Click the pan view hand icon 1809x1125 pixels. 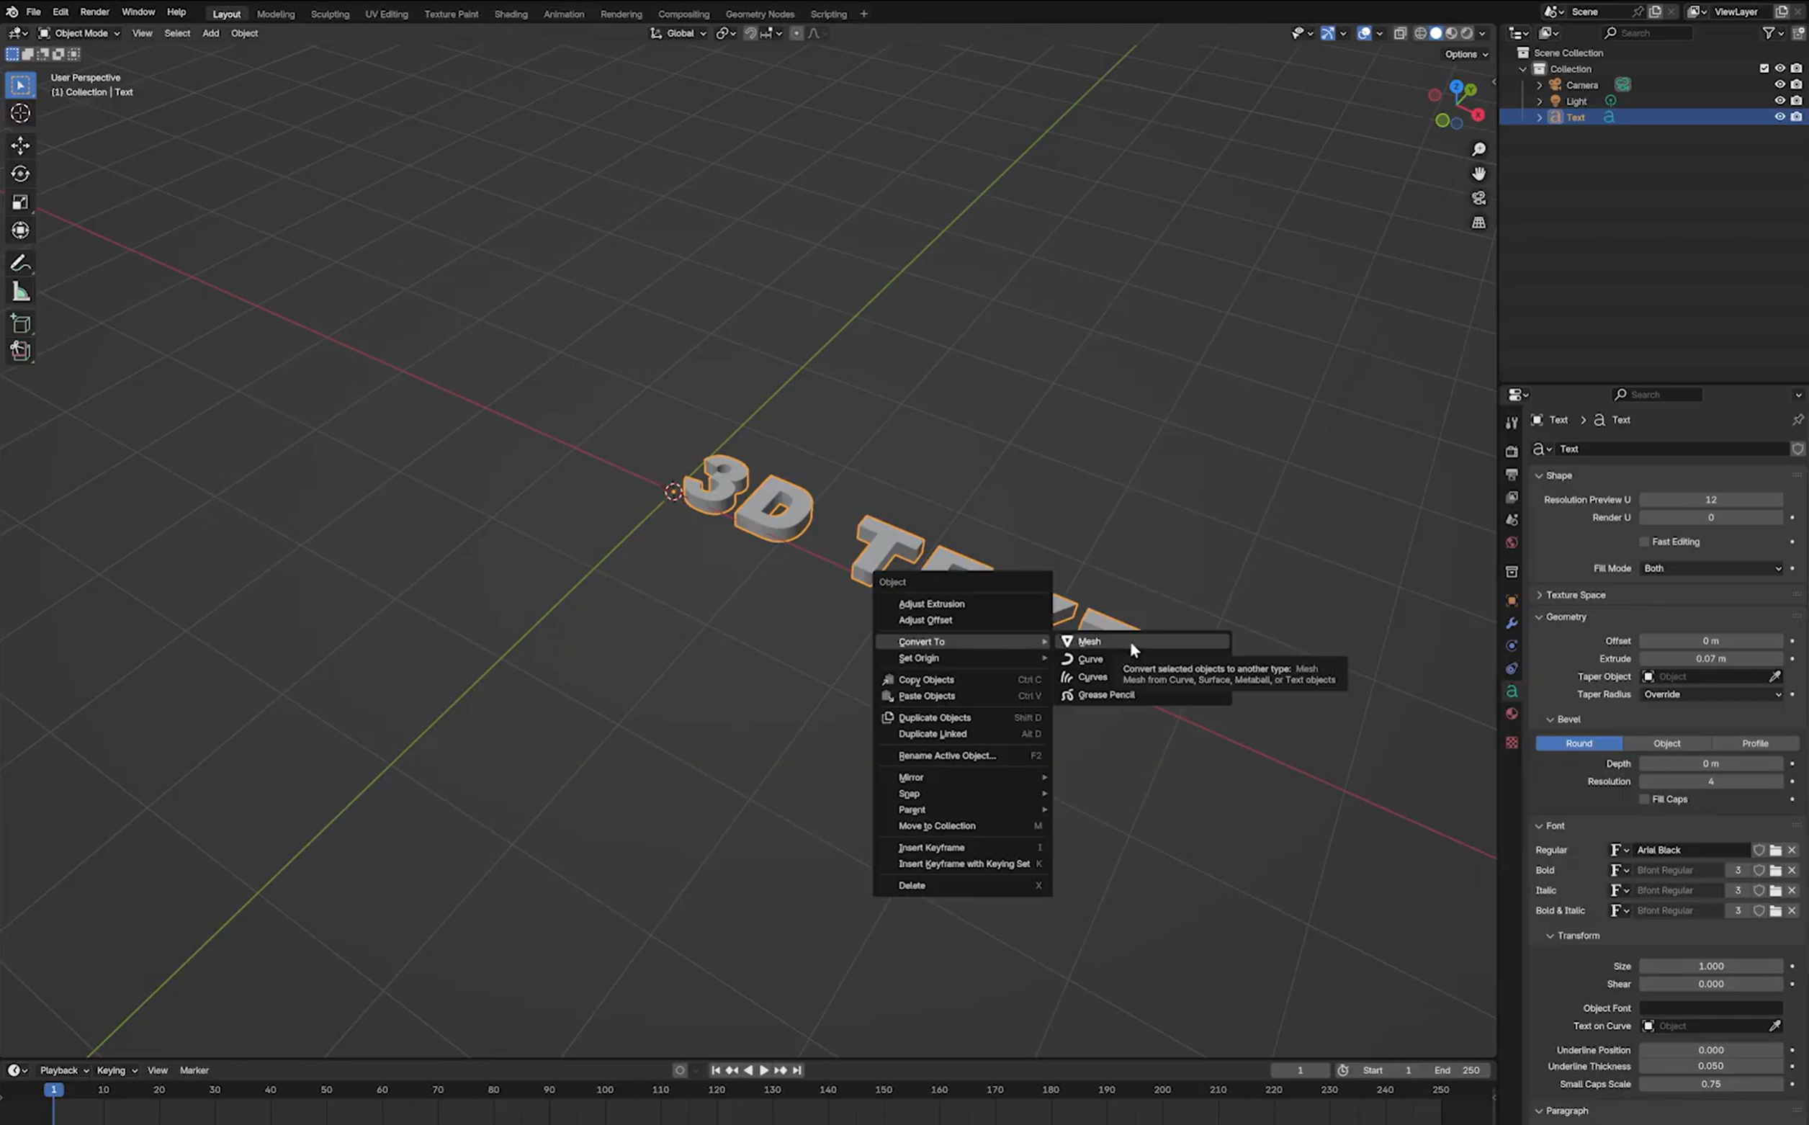tap(1478, 174)
